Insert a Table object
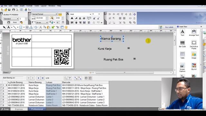This screenshot has width=206, height=116. [x=183, y=55]
